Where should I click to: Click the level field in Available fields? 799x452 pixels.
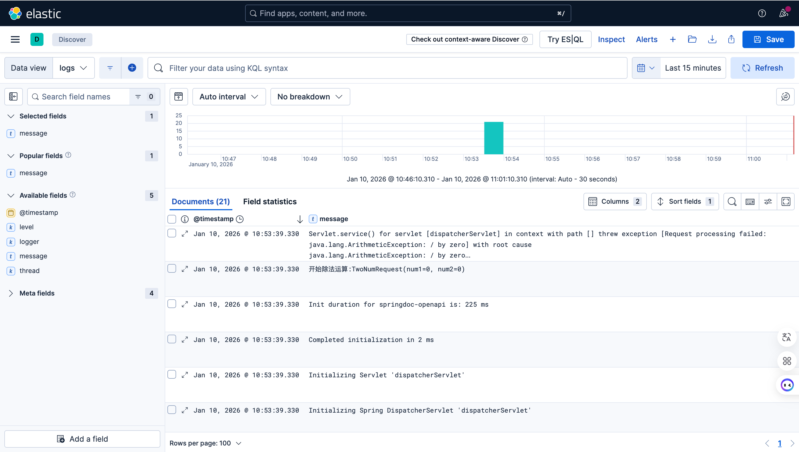(26, 227)
